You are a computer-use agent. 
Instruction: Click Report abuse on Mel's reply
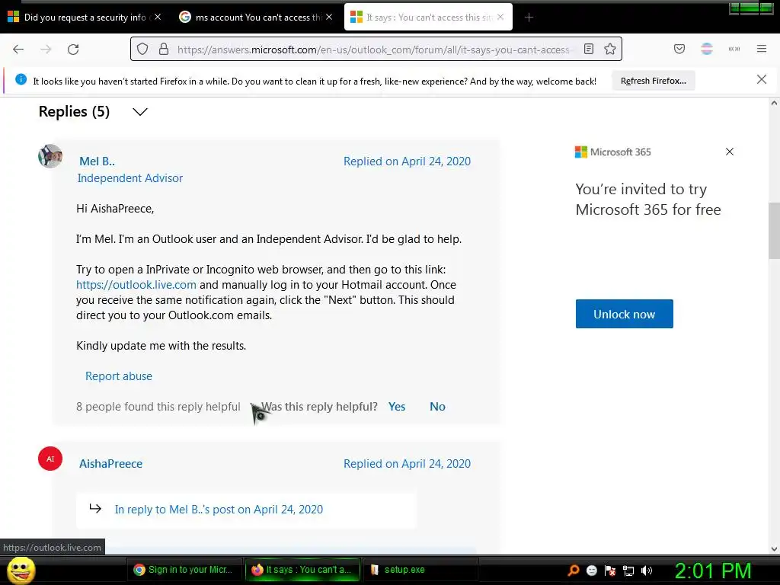tap(119, 376)
